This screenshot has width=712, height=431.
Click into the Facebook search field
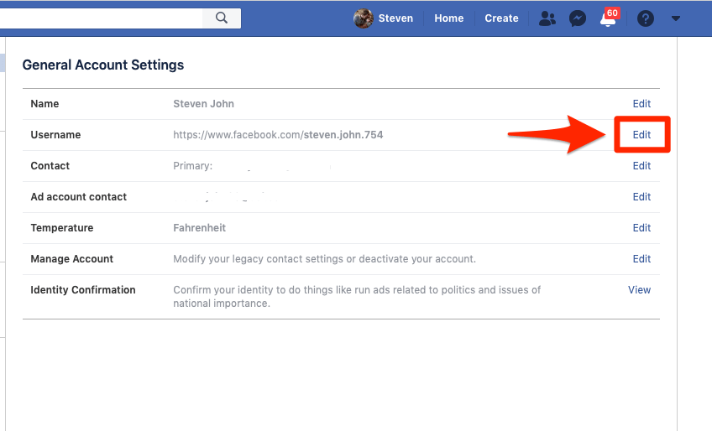click(x=101, y=18)
